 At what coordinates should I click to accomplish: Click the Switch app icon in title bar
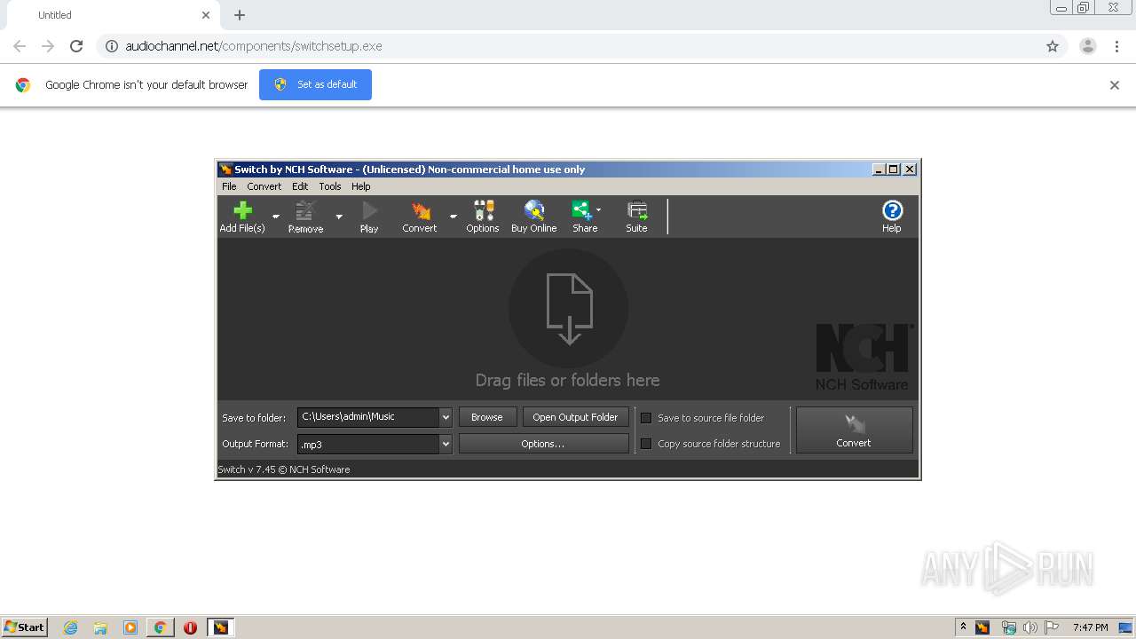pos(226,170)
